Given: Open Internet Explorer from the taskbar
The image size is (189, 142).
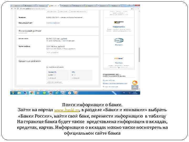Looking at the screenshot, I should tap(57, 93).
